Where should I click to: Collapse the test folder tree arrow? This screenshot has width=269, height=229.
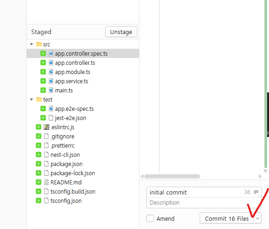coord(31,99)
